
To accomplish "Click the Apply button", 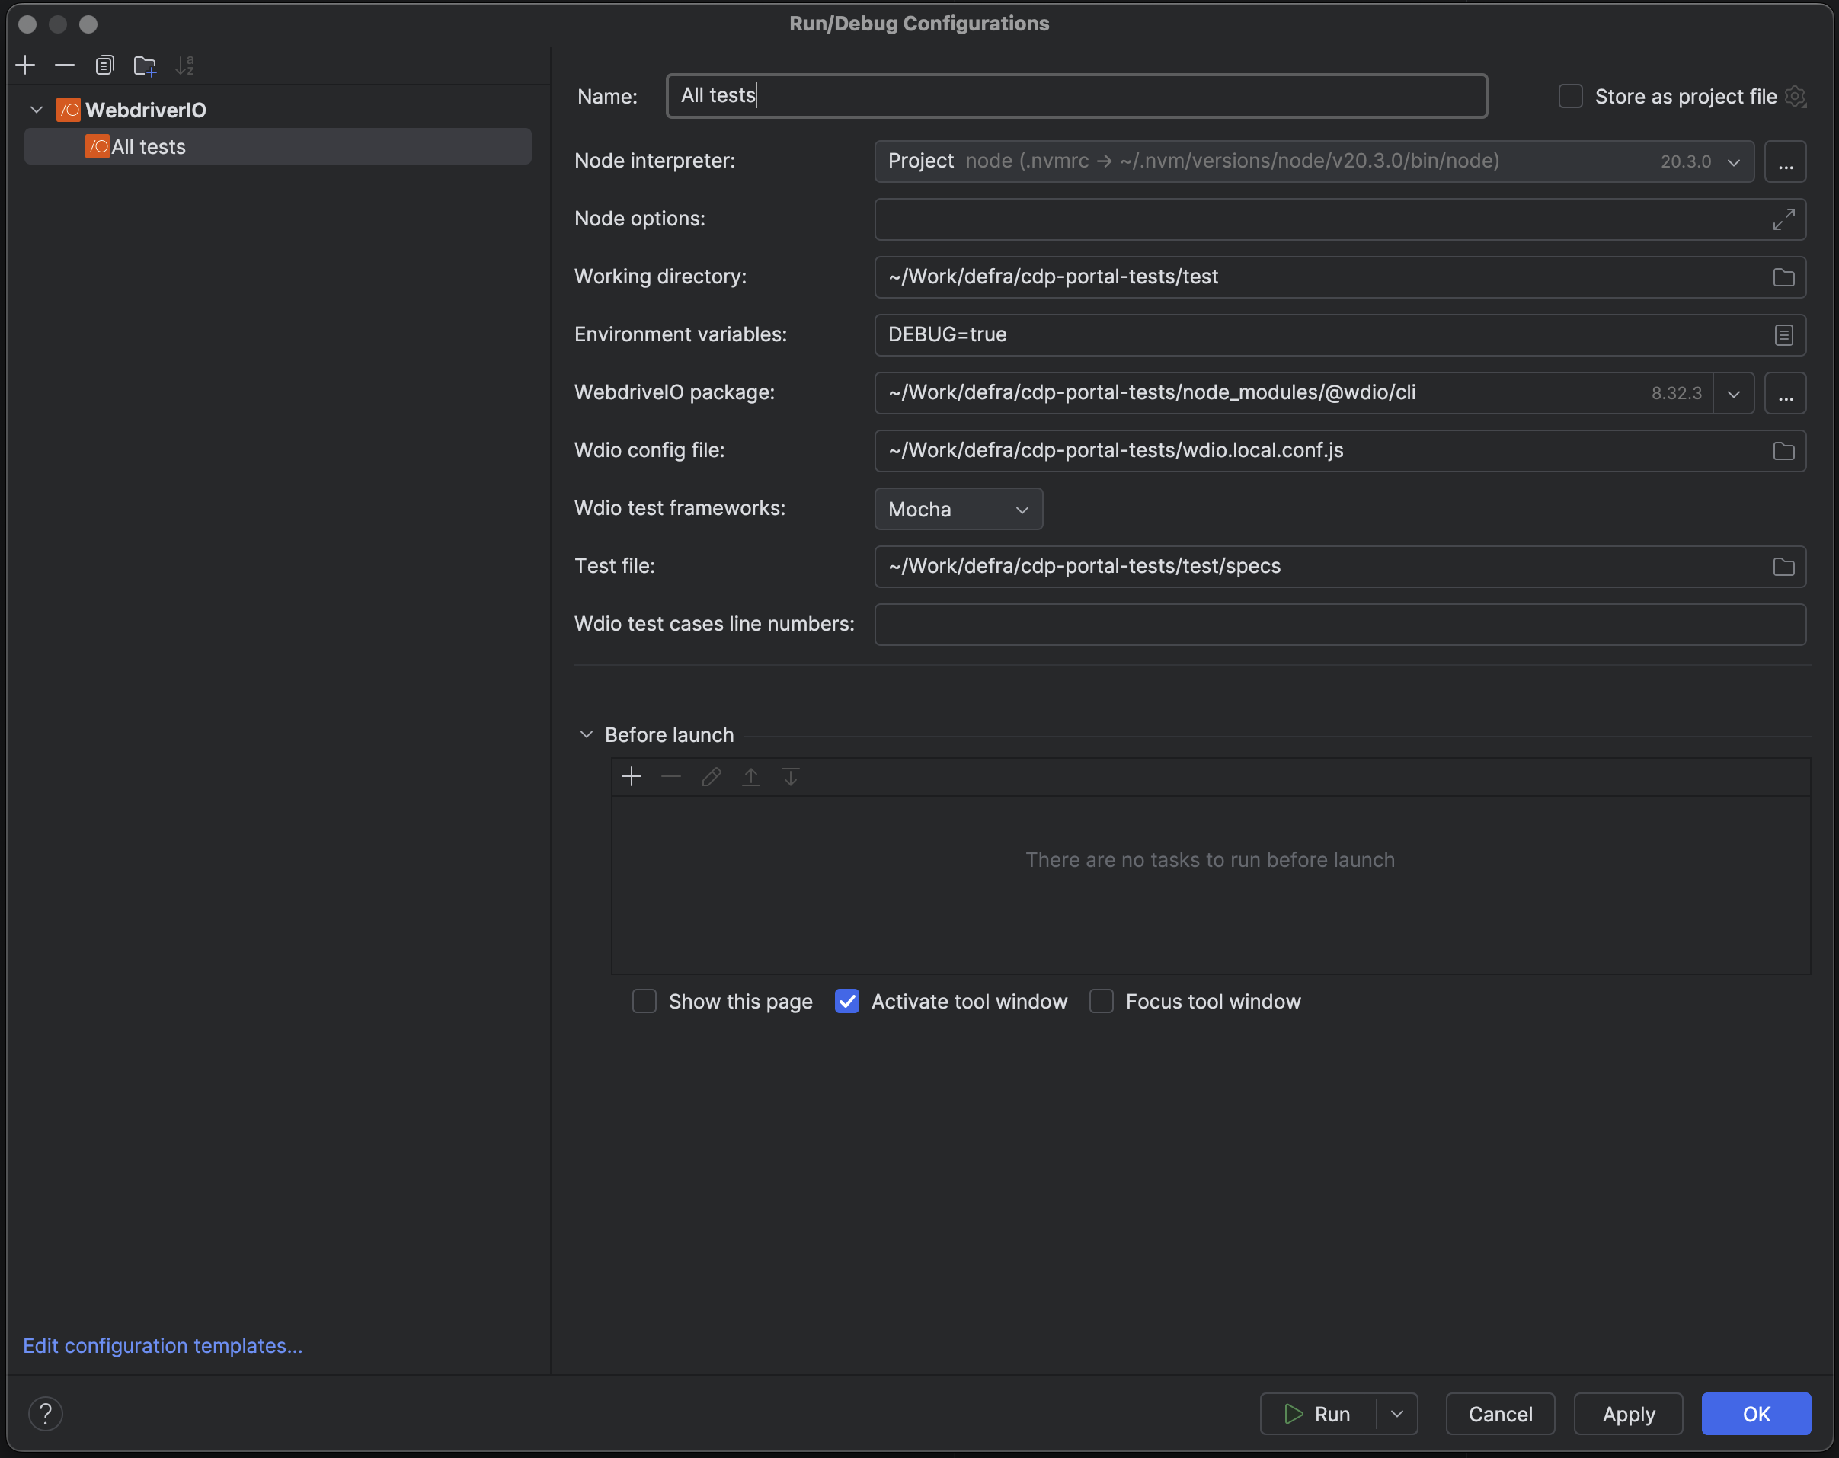I will (1627, 1414).
